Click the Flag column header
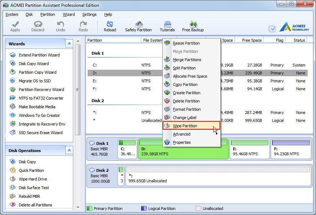The width and height of the screenshot is (316, 215). [x=275, y=40]
